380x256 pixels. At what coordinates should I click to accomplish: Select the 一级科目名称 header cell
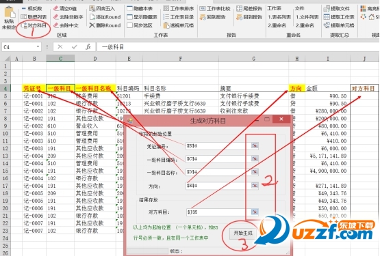95,88
